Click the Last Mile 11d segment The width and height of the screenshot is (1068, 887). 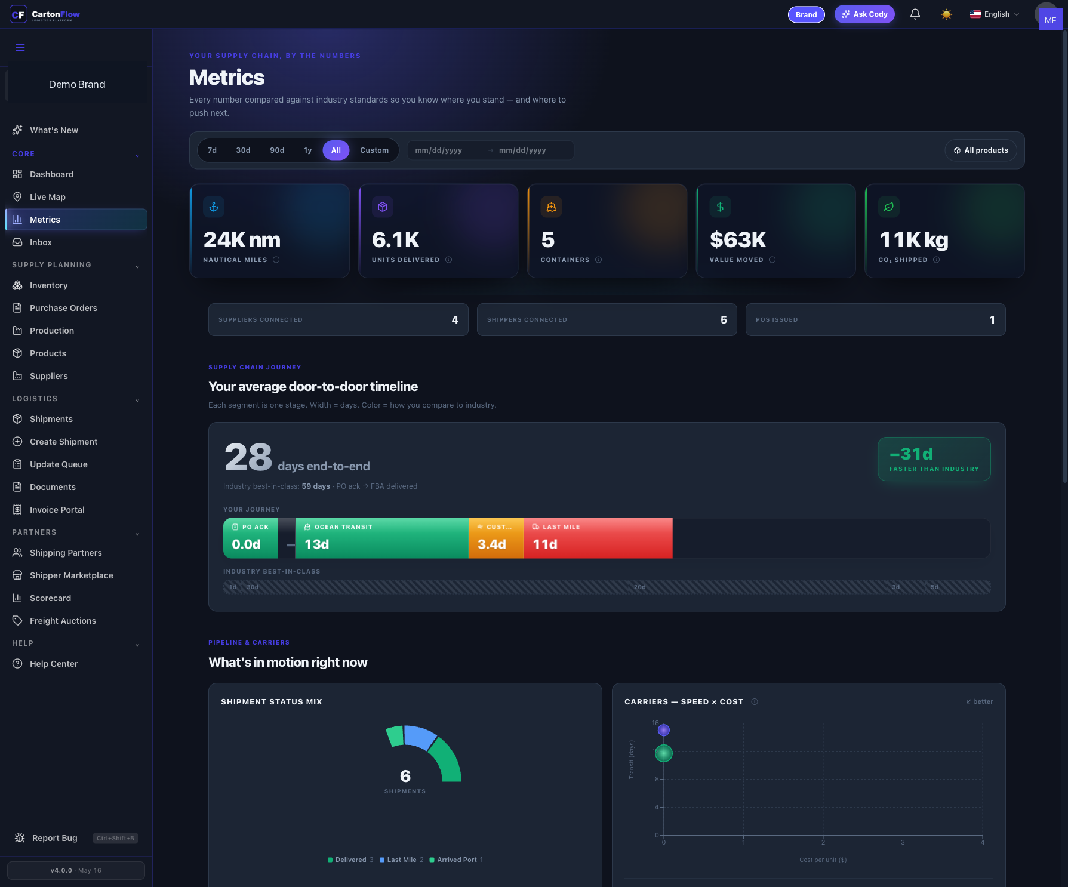coord(598,538)
